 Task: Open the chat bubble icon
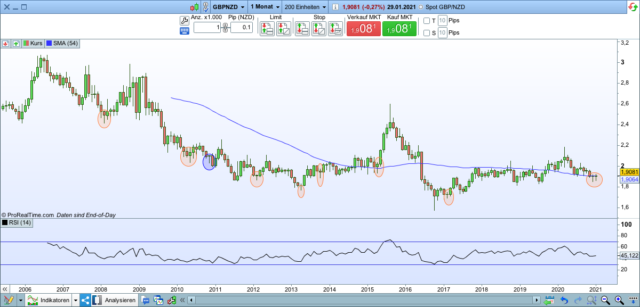pyautogui.click(x=145, y=300)
